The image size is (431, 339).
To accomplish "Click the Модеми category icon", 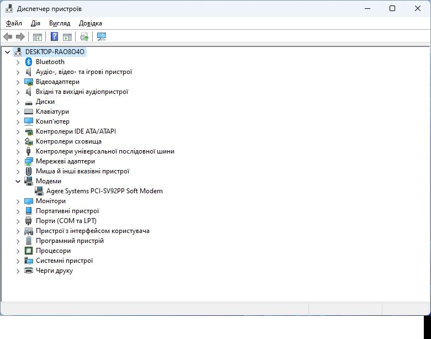I will 29,181.
